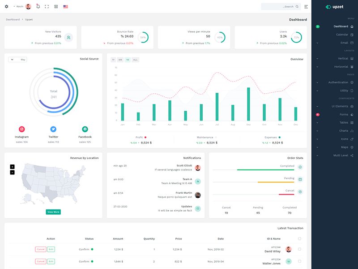
Task: Select the 6M overview range tab
Action: 120,60
